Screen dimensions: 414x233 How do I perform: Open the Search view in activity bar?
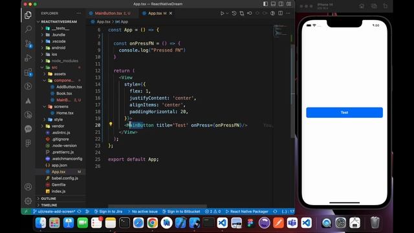point(28,29)
